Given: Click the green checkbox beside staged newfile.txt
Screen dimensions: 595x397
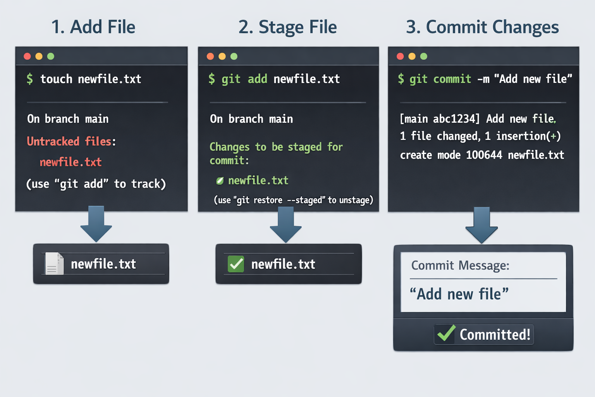Looking at the screenshot, I should coord(236,264).
